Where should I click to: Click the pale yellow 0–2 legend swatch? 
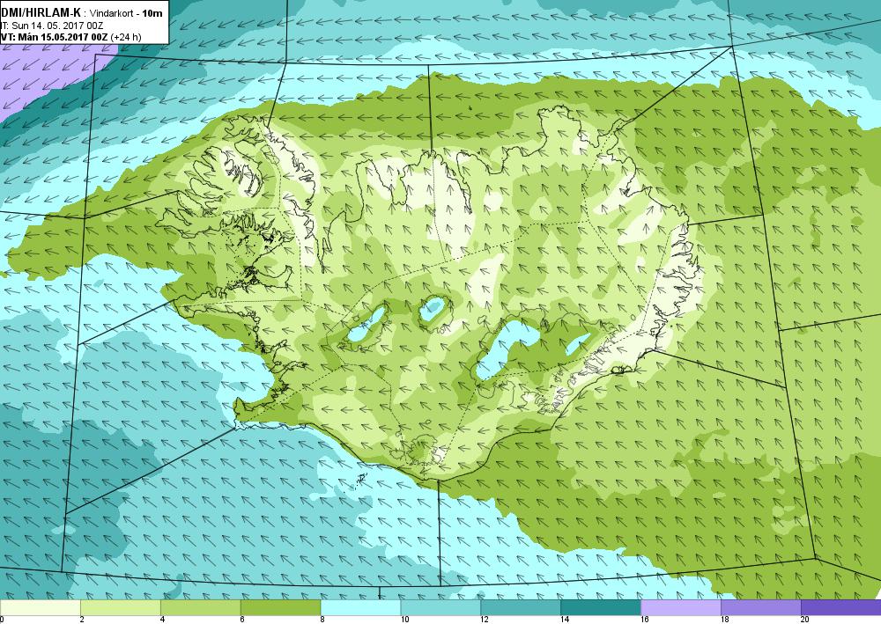click(41, 607)
